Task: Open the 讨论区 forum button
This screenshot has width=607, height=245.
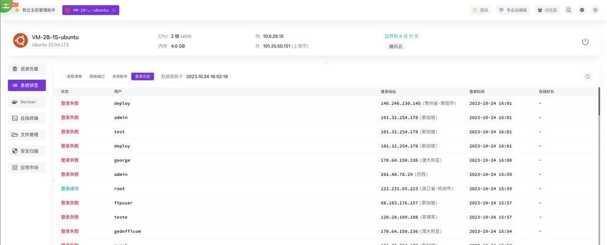Action: (x=548, y=10)
